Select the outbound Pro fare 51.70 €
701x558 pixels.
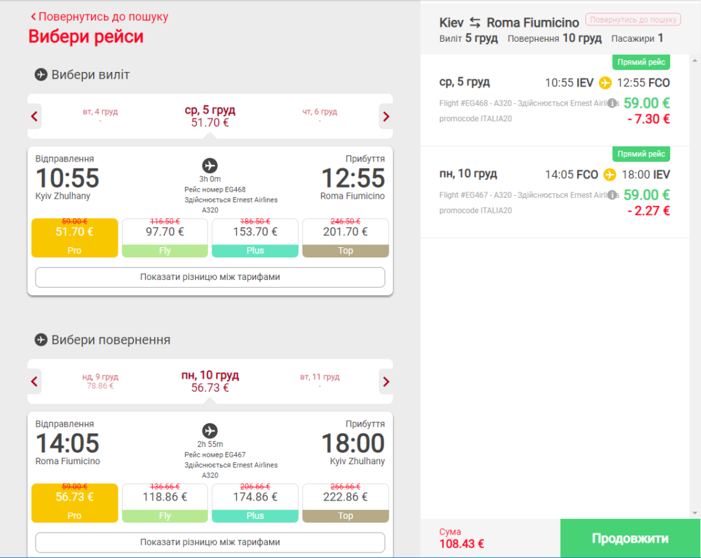pyautogui.click(x=75, y=238)
